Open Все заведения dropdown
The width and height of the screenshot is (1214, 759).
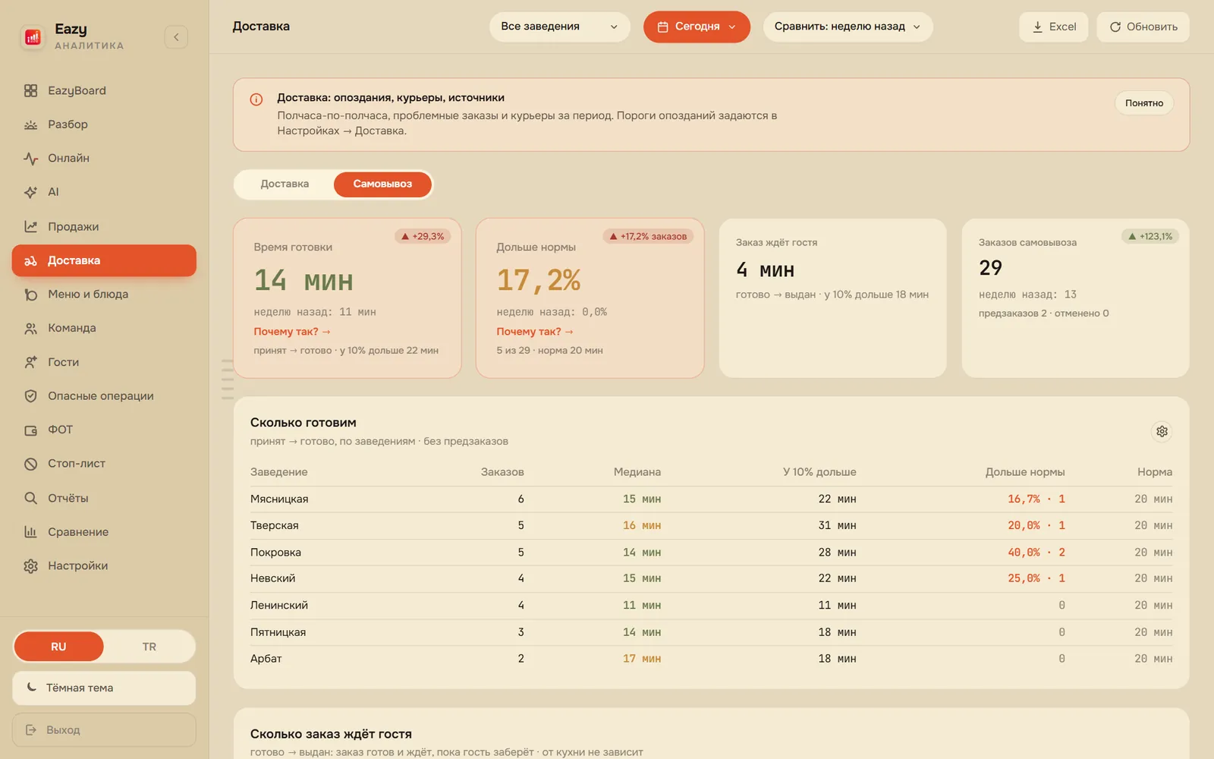coord(560,27)
